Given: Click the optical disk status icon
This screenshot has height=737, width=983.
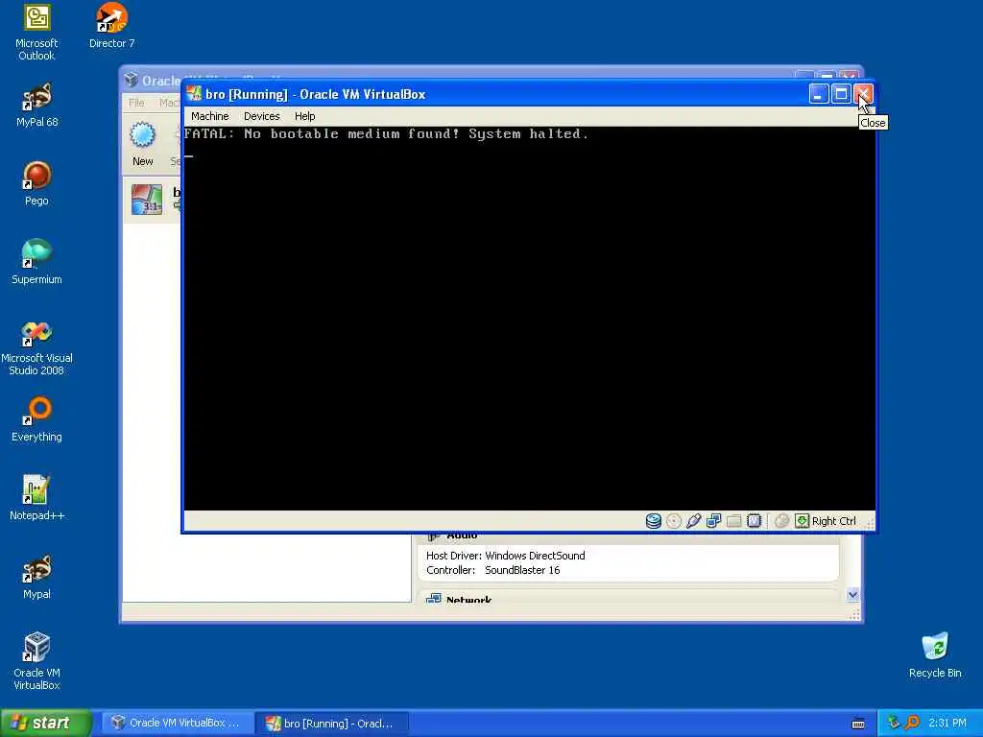Looking at the screenshot, I should click(x=673, y=521).
